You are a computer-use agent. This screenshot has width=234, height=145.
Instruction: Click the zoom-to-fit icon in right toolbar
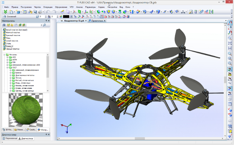pyautogui.click(x=230, y=43)
